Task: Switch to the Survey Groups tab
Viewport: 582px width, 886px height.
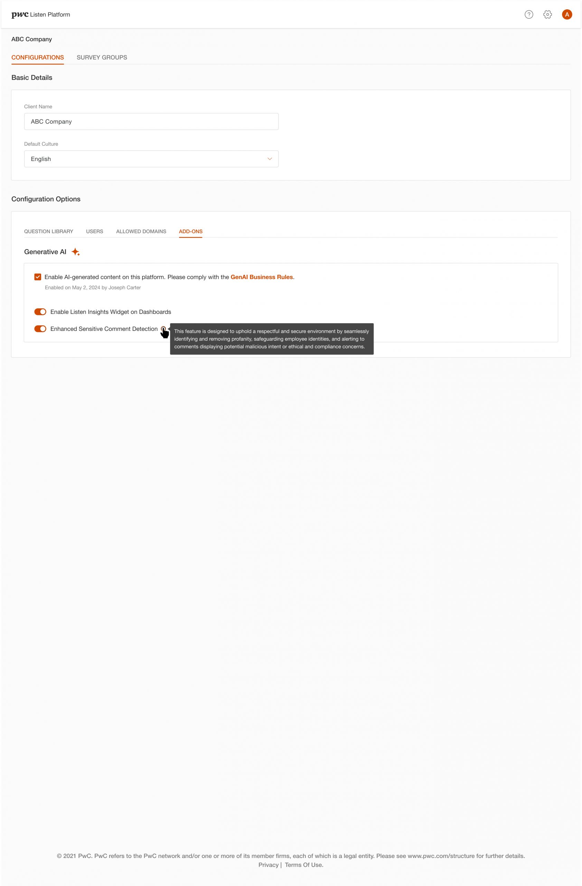Action: coord(102,57)
